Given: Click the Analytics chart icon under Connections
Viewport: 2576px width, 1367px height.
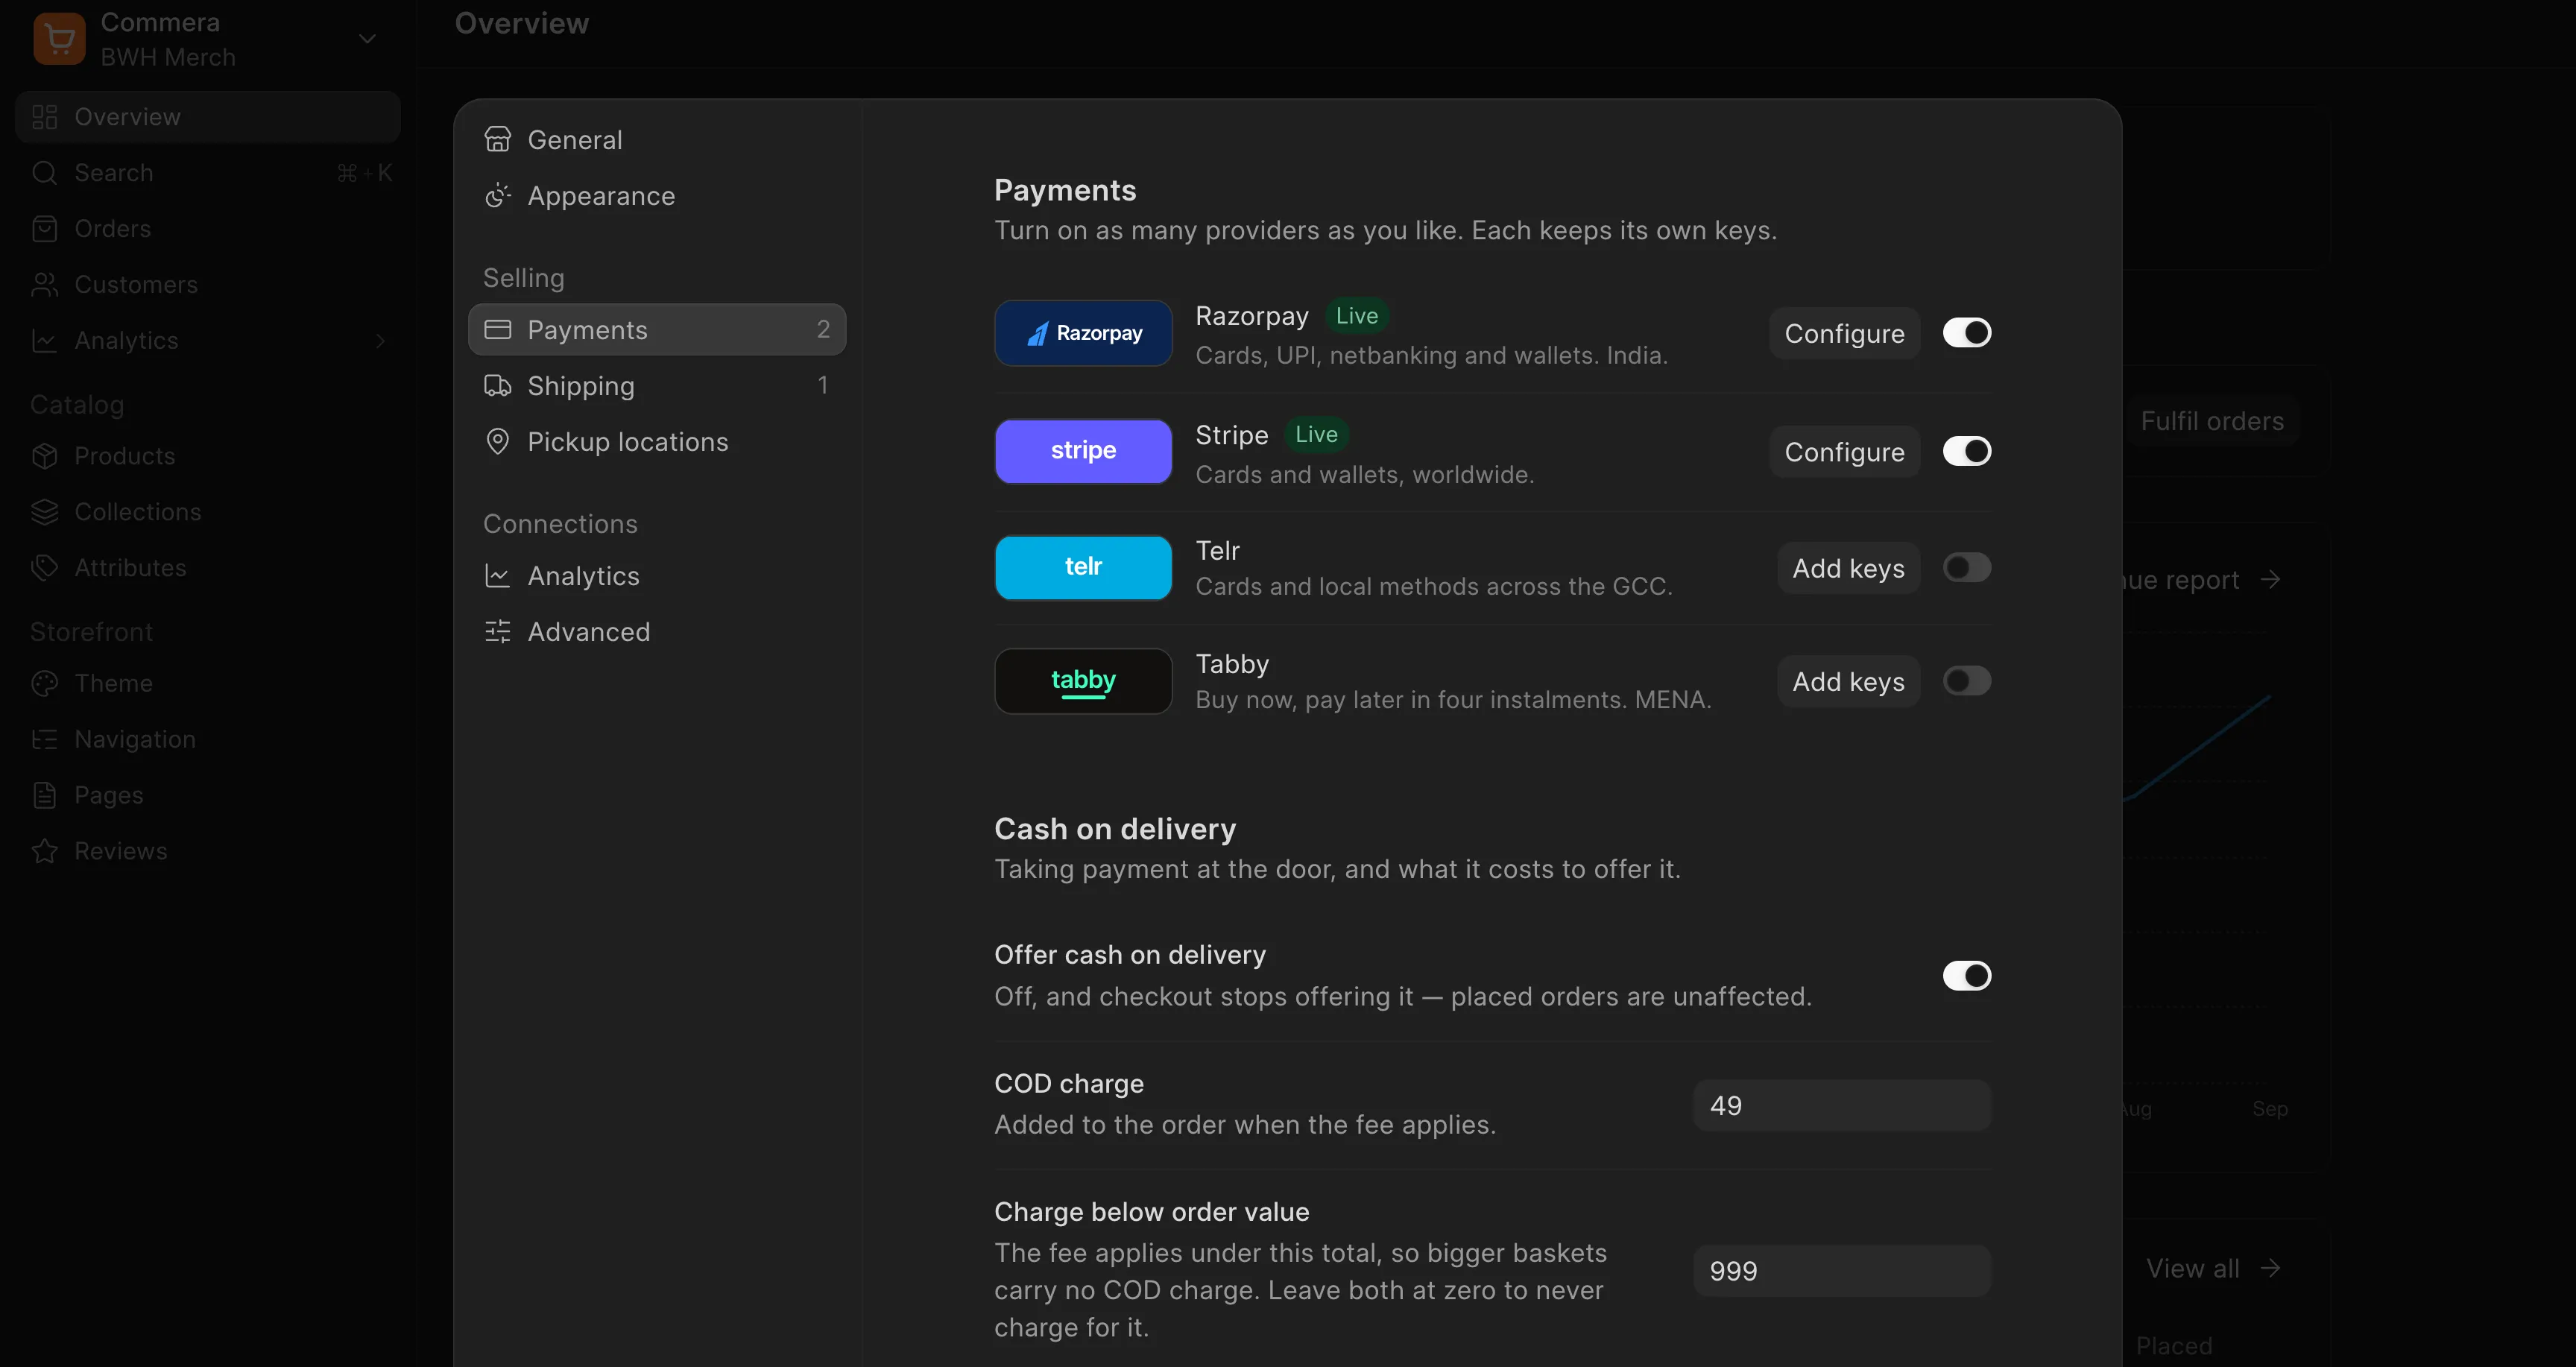Looking at the screenshot, I should coord(497,575).
